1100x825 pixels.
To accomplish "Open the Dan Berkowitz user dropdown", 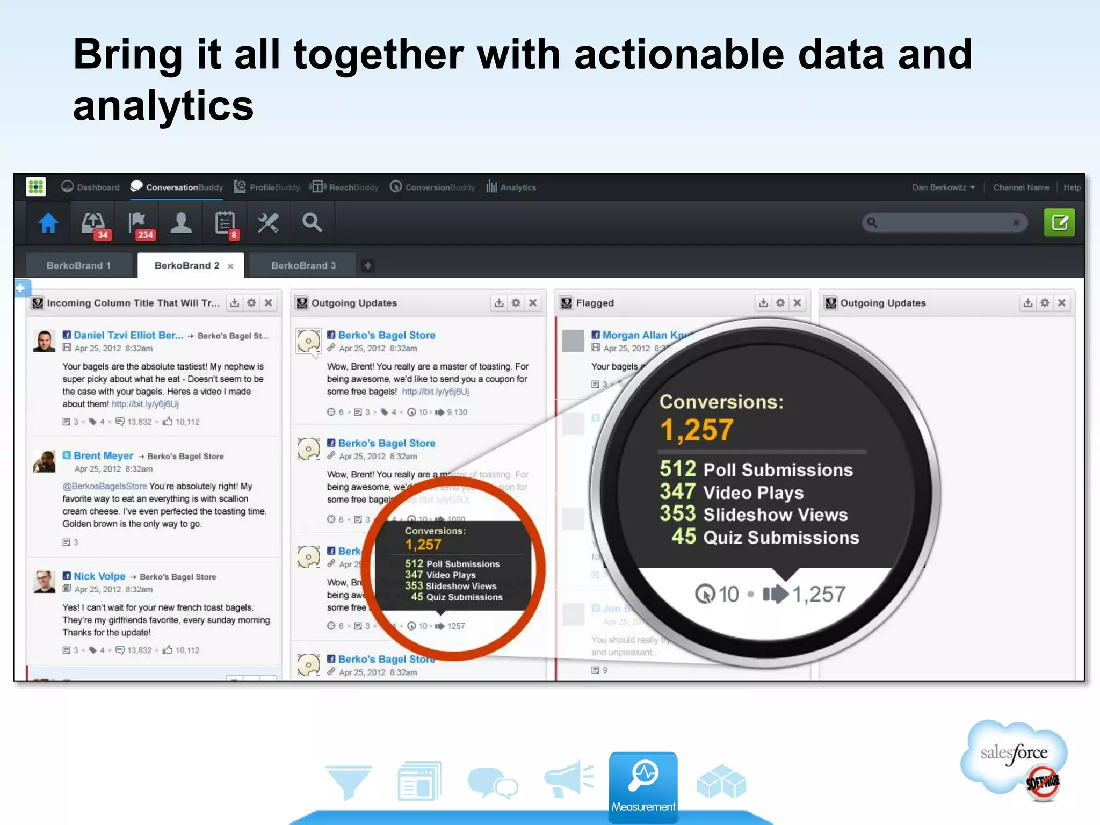I will (943, 187).
